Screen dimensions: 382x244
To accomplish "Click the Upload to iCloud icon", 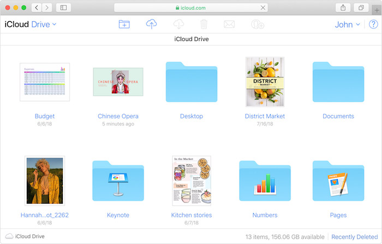I will point(151,24).
